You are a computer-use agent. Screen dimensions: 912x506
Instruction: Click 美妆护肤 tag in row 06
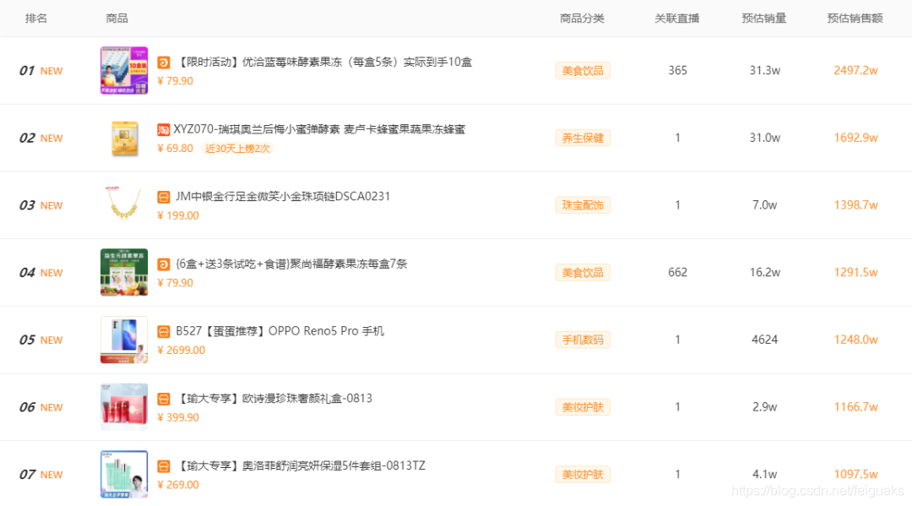583,407
